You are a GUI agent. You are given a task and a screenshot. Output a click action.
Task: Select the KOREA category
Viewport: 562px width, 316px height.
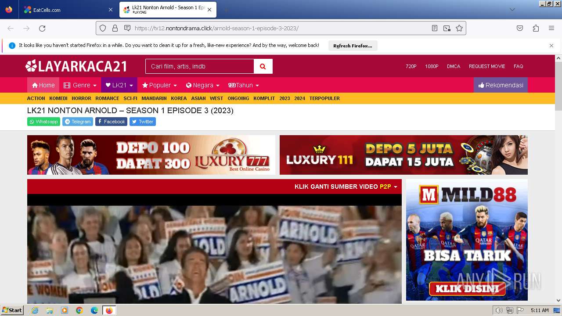point(179,98)
